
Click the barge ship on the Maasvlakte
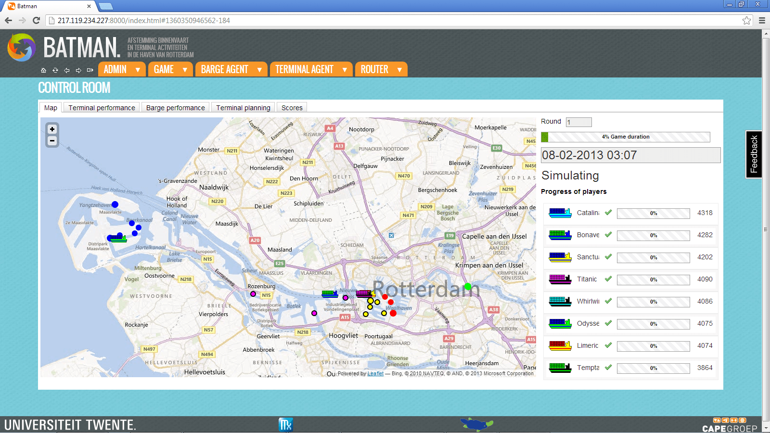point(117,238)
